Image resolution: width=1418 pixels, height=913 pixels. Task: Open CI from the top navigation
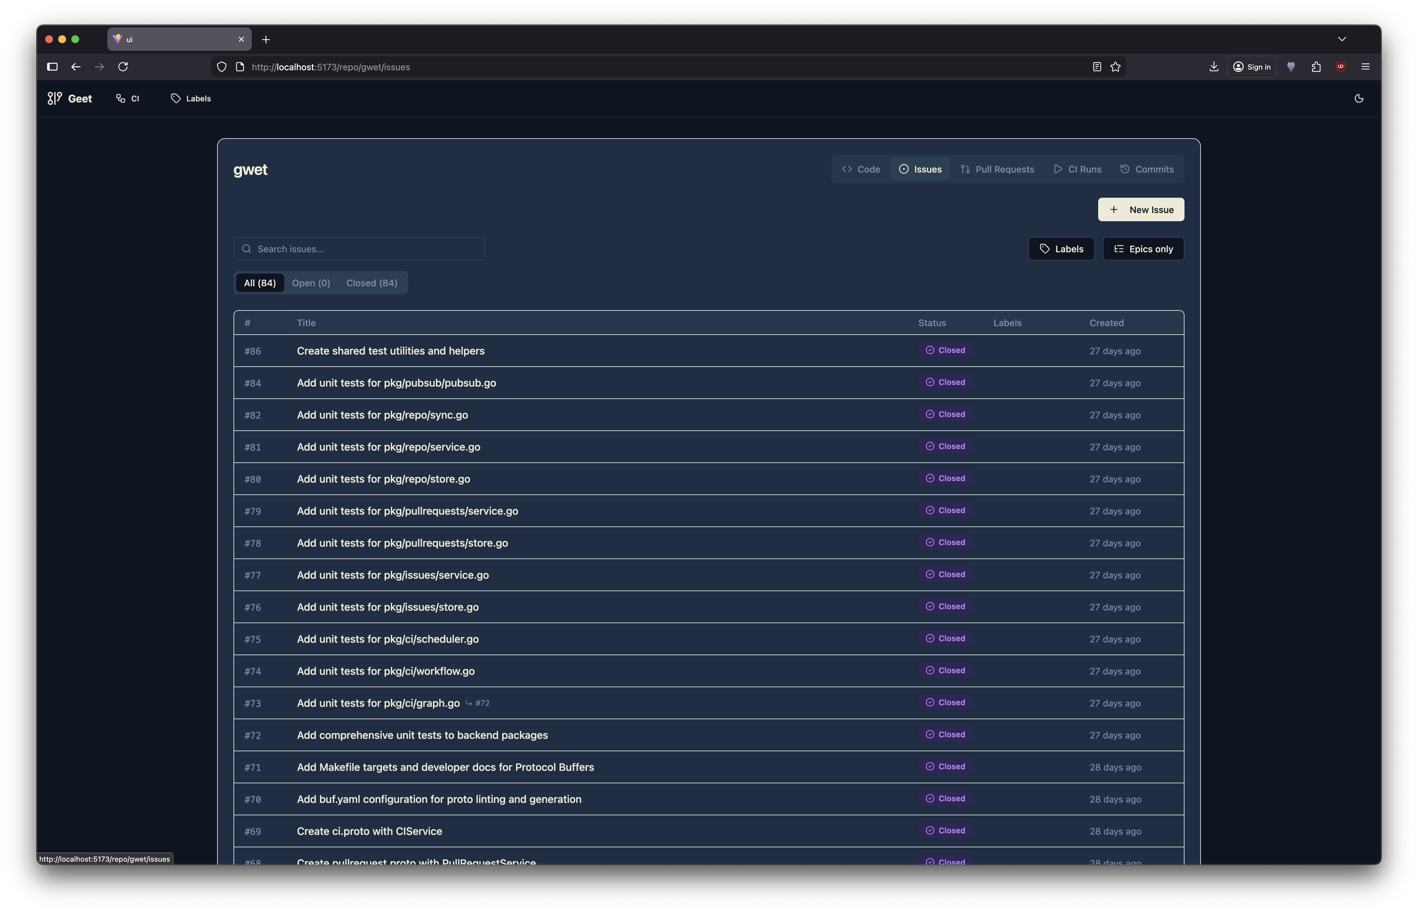[x=128, y=98]
